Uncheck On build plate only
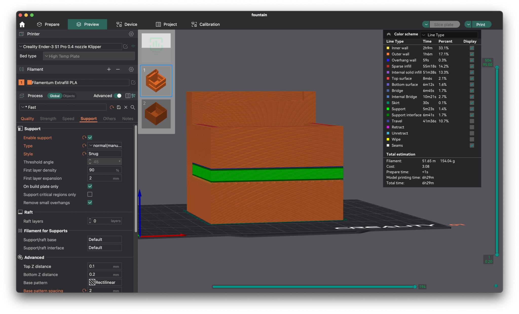The height and width of the screenshot is (314, 519). 90,186
